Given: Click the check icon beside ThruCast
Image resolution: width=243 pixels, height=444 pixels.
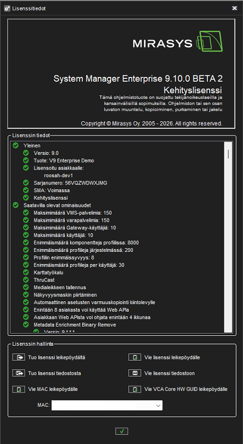Looking at the screenshot, I should (26, 280).
